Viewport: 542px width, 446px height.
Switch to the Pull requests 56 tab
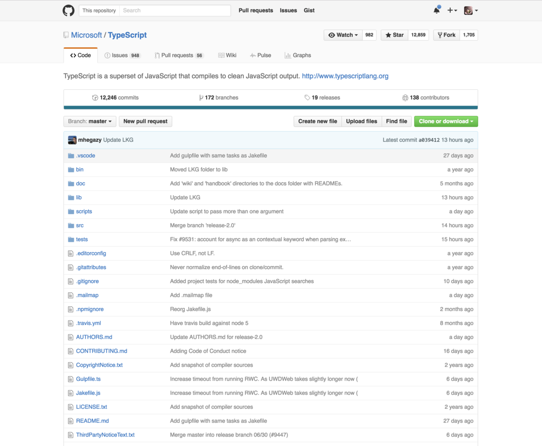pos(179,56)
